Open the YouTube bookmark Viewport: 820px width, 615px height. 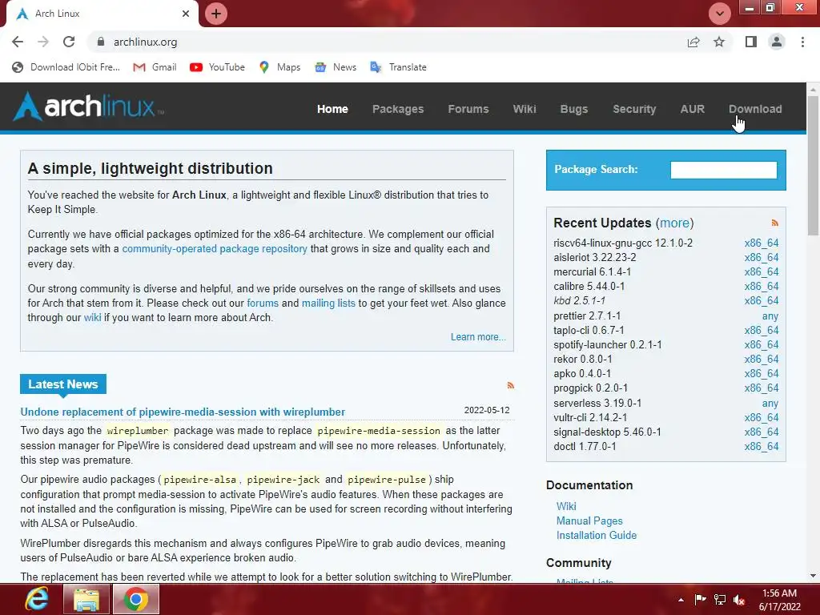click(x=217, y=67)
